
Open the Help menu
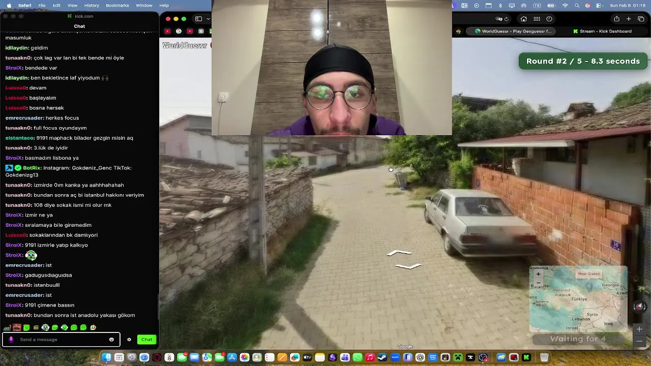pyautogui.click(x=164, y=5)
